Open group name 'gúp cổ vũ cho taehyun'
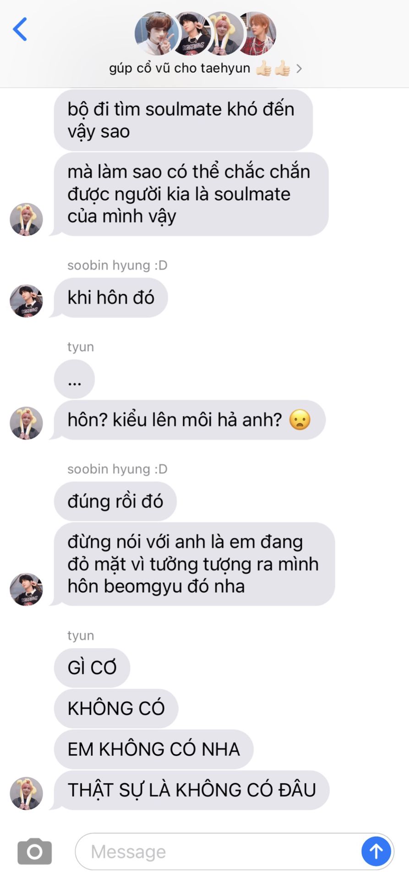 180,68
